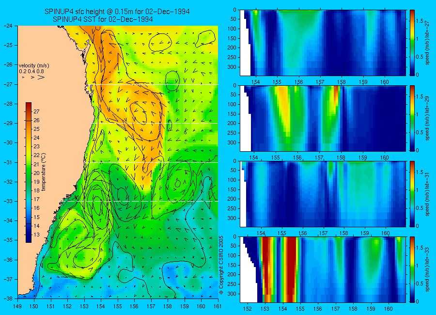The width and height of the screenshot is (436, 315).
Task: Click the speed color bar for lat=-27
Action: pyautogui.click(x=412, y=43)
